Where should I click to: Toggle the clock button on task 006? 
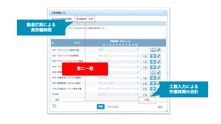(x=153, y=78)
